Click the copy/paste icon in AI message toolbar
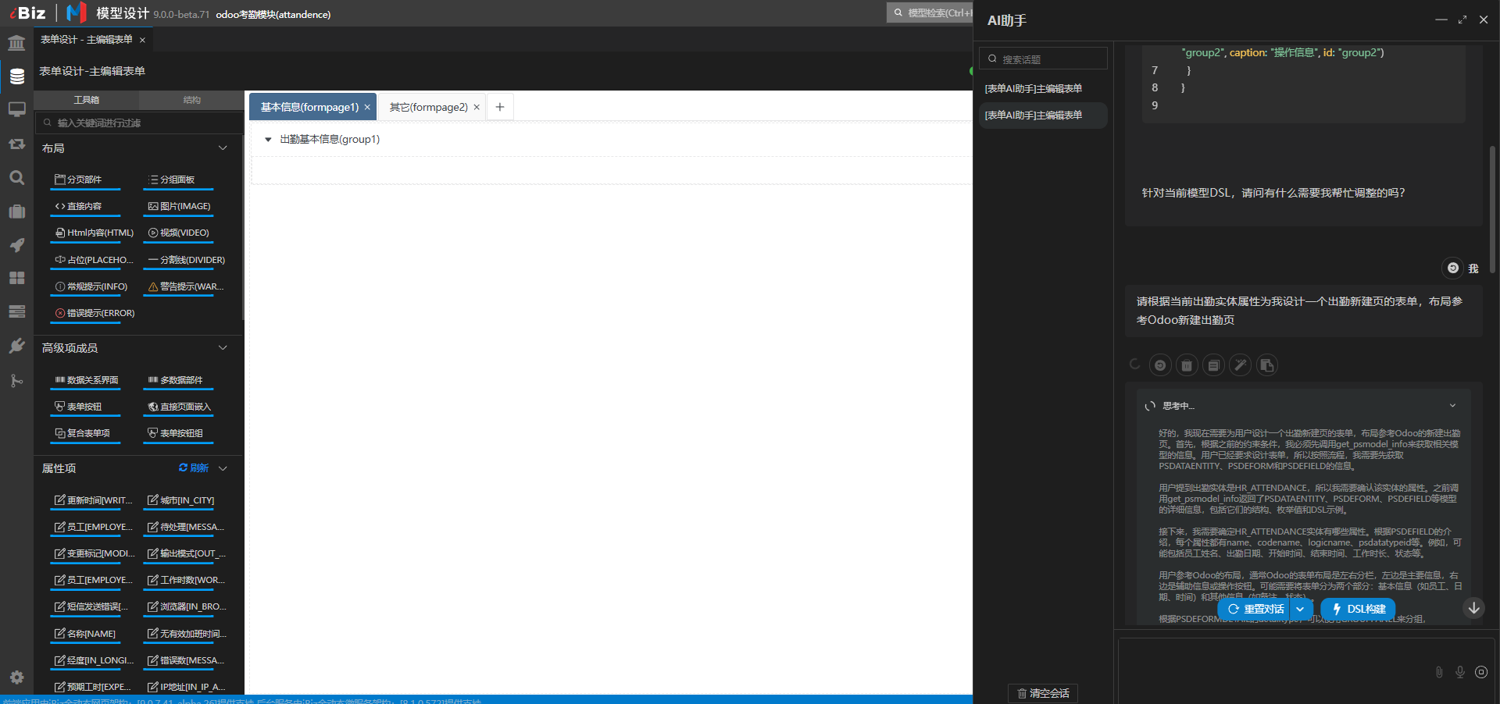 [x=1266, y=365]
